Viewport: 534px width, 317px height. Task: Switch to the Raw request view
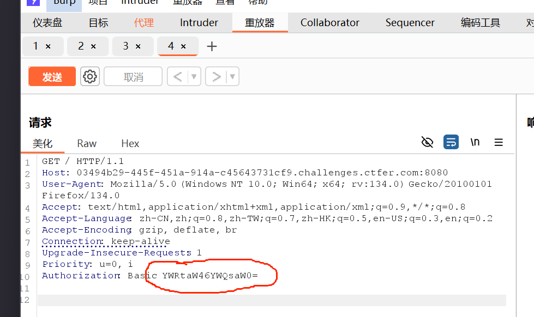point(87,143)
